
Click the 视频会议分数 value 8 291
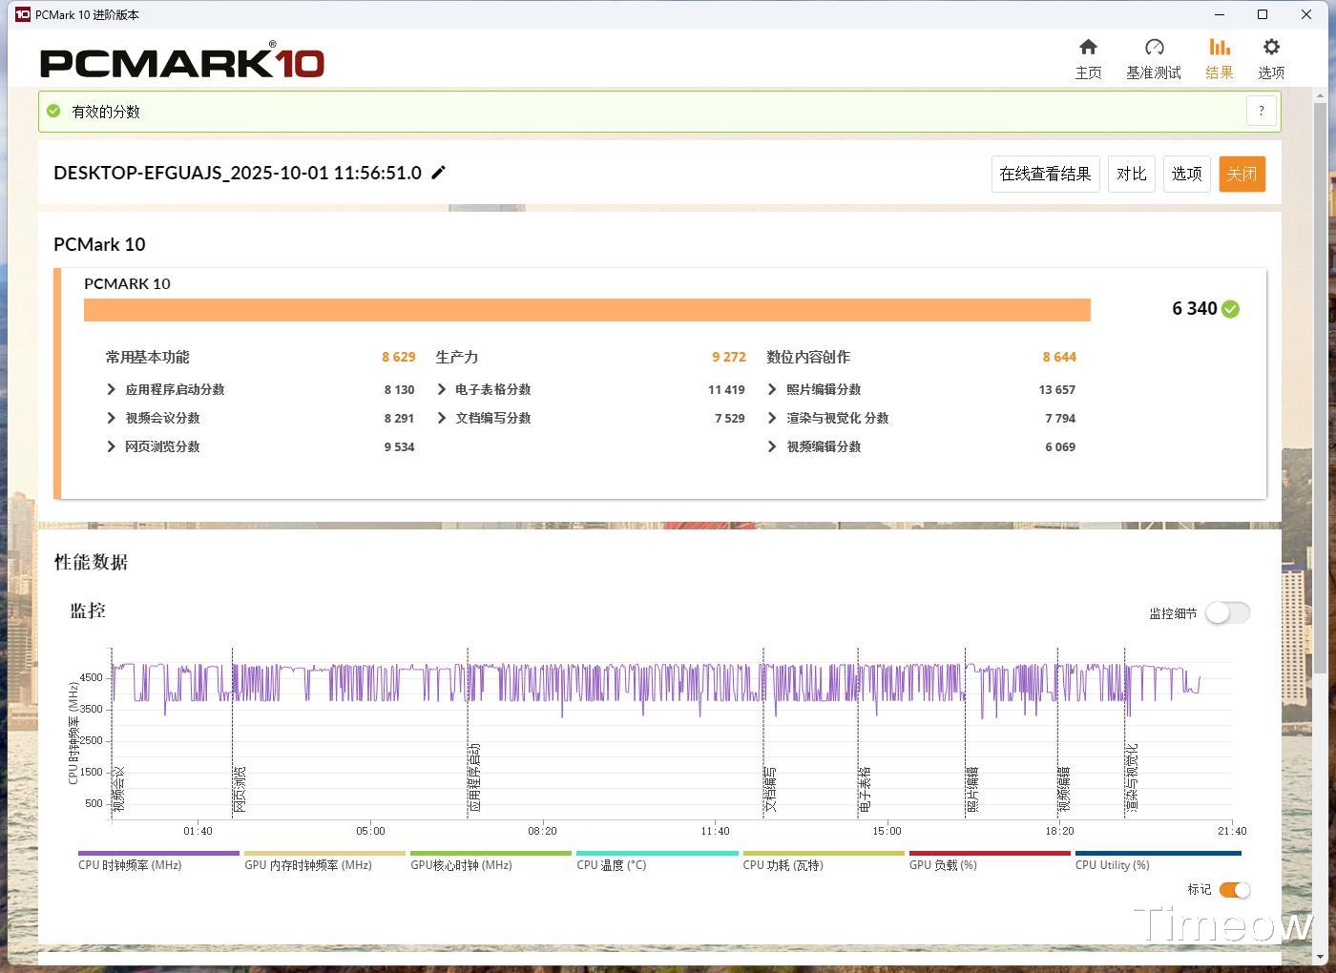pos(399,418)
